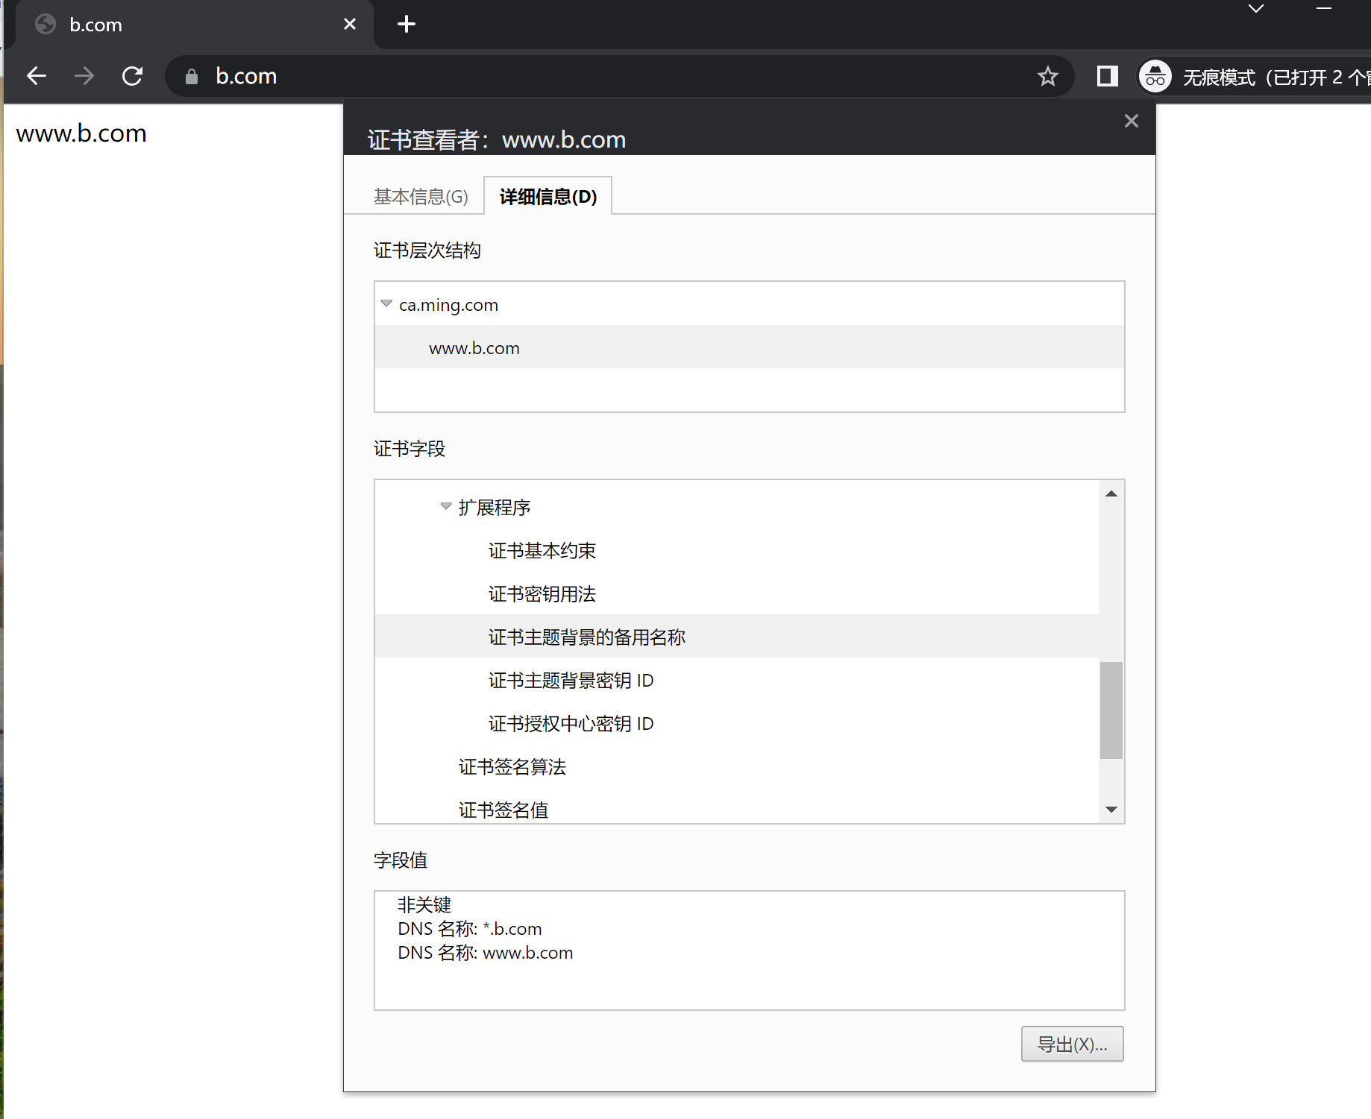The image size is (1371, 1119).
Task: Click the incognito mode icon
Action: coord(1155,77)
